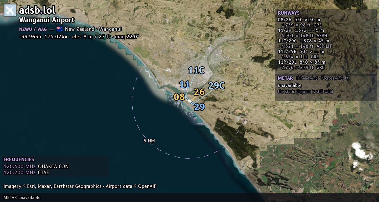Click the 11R/29L 840 × 85 m row
Screen dimensions: 379x202
(301, 62)
